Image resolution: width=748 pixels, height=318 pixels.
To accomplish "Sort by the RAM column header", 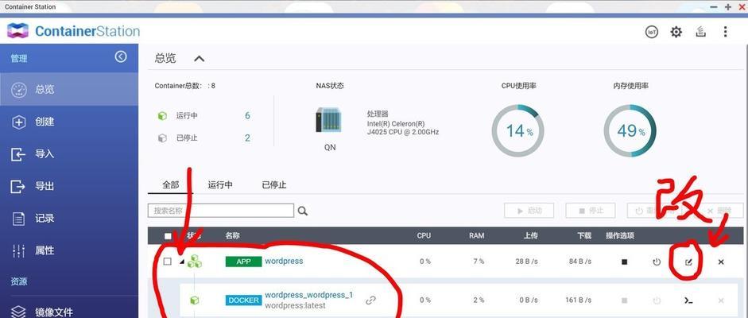I will pos(476,235).
